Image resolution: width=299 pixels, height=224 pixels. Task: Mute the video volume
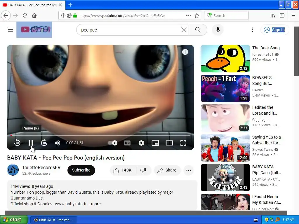58,143
